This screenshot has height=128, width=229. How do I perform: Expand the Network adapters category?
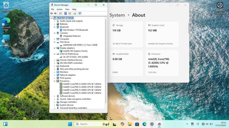[x=55, y=75]
